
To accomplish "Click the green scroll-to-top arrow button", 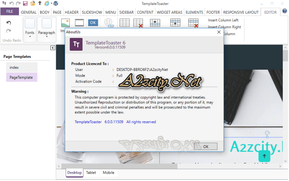I will [264, 156].
